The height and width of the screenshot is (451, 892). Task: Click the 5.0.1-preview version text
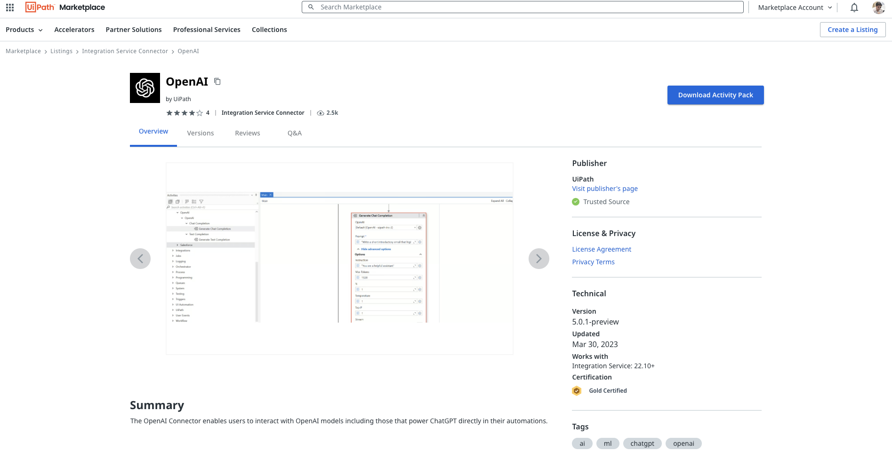pyautogui.click(x=595, y=322)
